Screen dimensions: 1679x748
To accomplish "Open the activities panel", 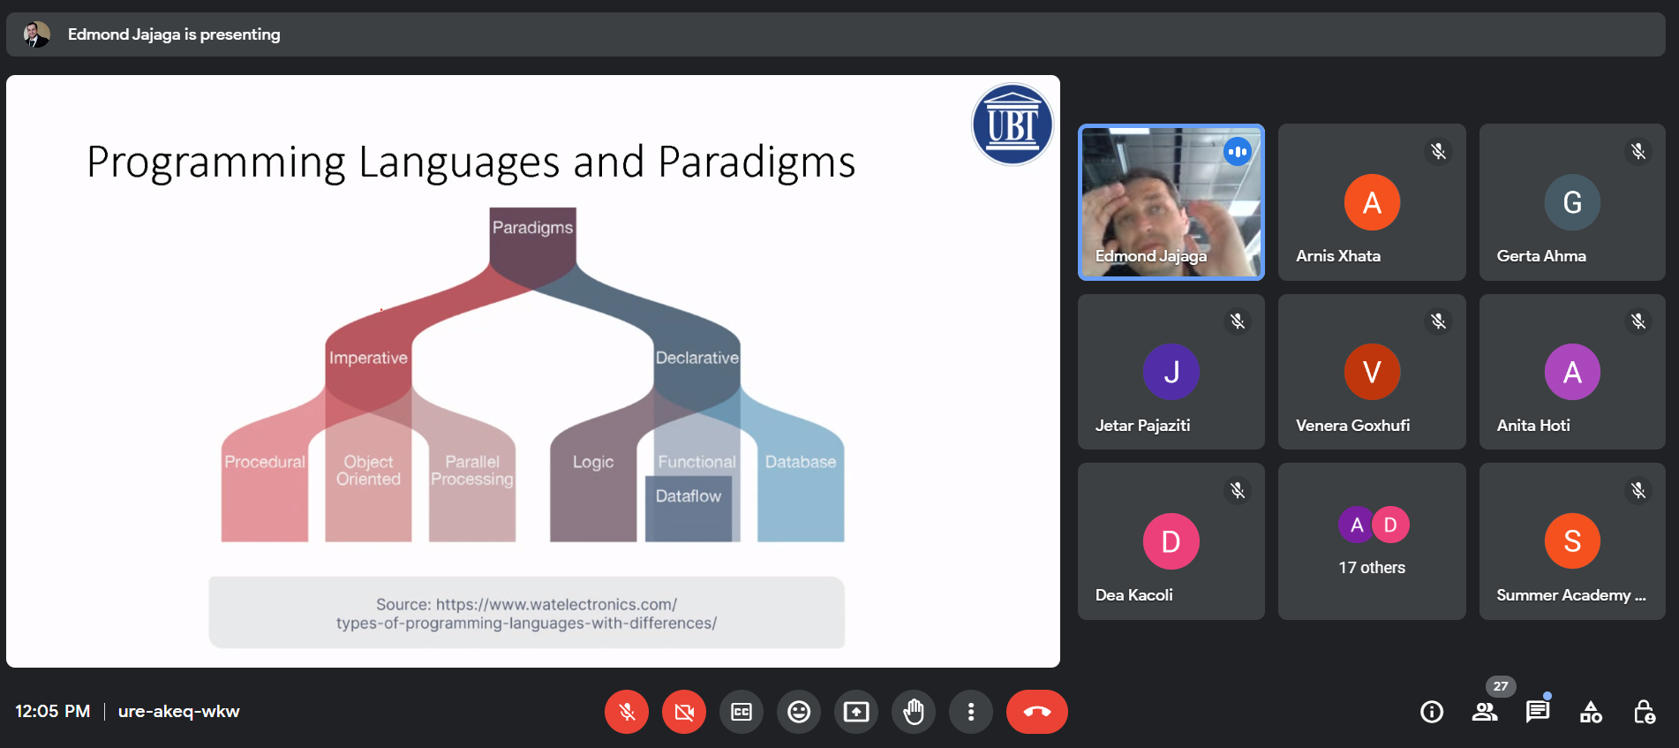I will pyautogui.click(x=1591, y=712).
